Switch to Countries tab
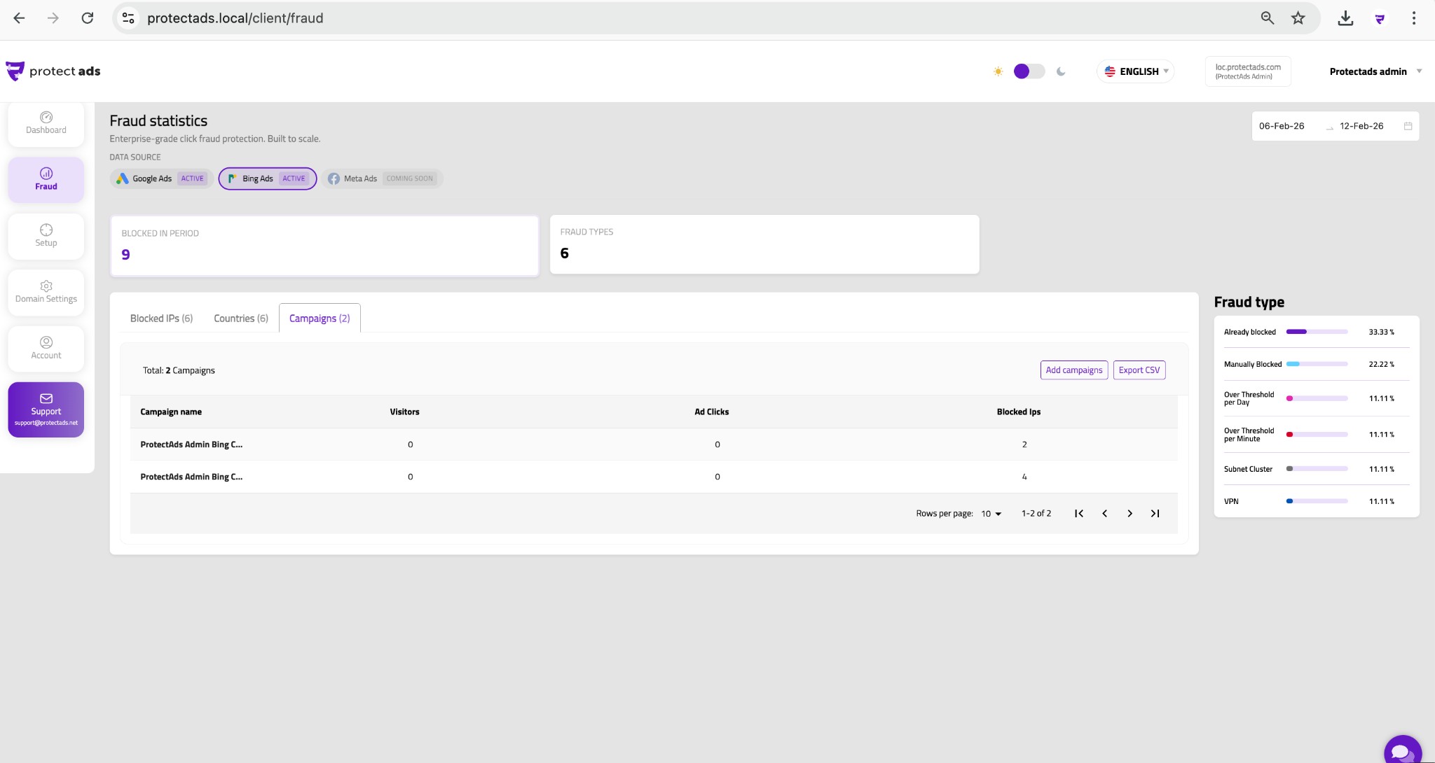The width and height of the screenshot is (1435, 763). [x=240, y=318]
